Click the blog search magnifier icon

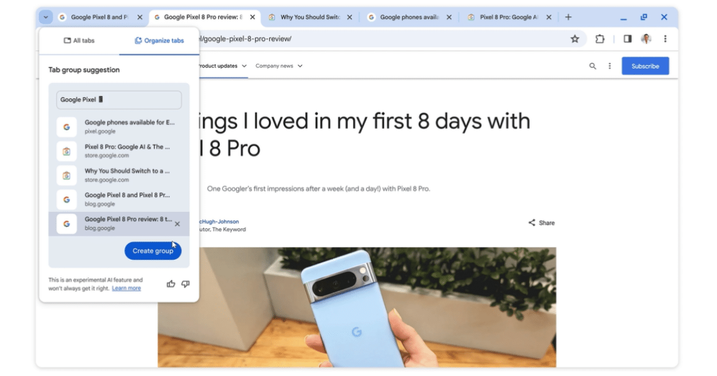(593, 66)
